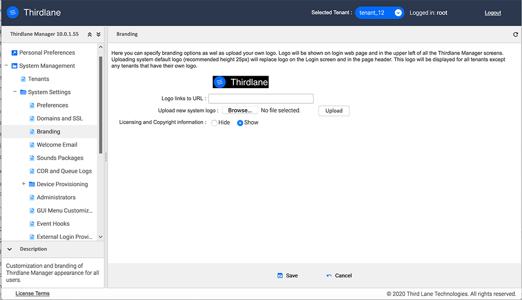
Task: Click the 'No file selected.' text
Action: tap(281, 111)
